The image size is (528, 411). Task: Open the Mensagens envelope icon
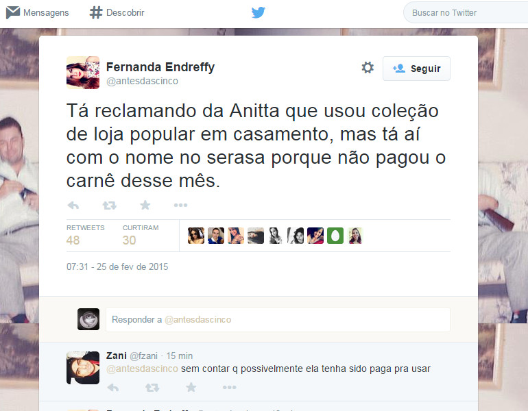pos(13,12)
